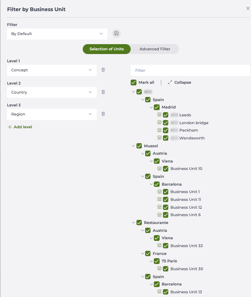Click store icon beside Business Unit 33
The image size is (251, 297).
tap(160, 246)
